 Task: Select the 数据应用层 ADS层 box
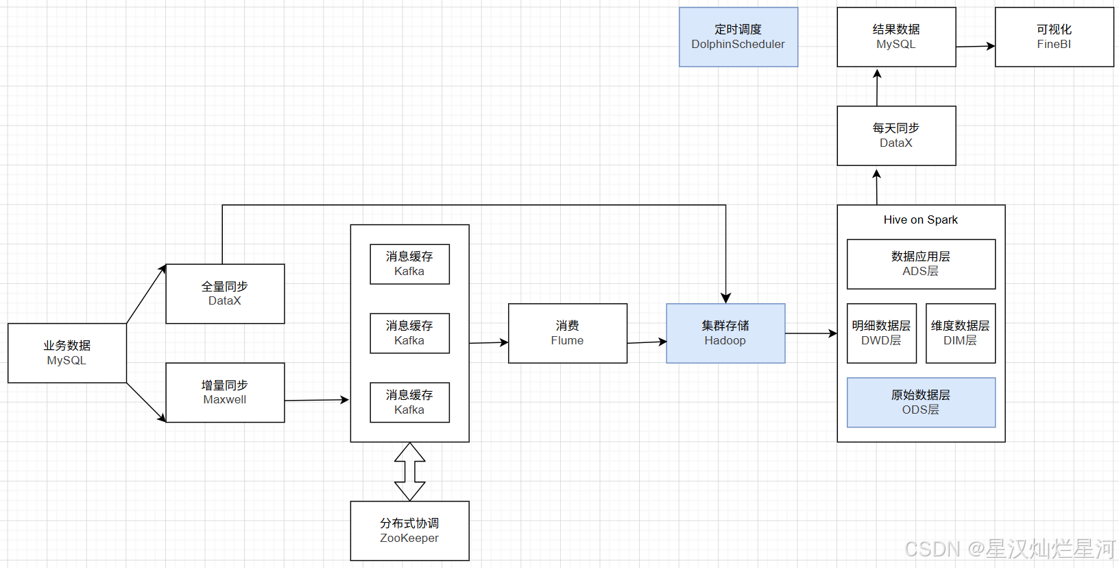pyautogui.click(x=921, y=264)
